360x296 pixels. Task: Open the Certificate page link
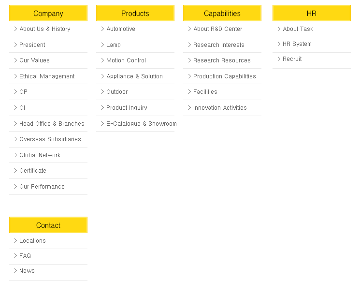coord(33,171)
